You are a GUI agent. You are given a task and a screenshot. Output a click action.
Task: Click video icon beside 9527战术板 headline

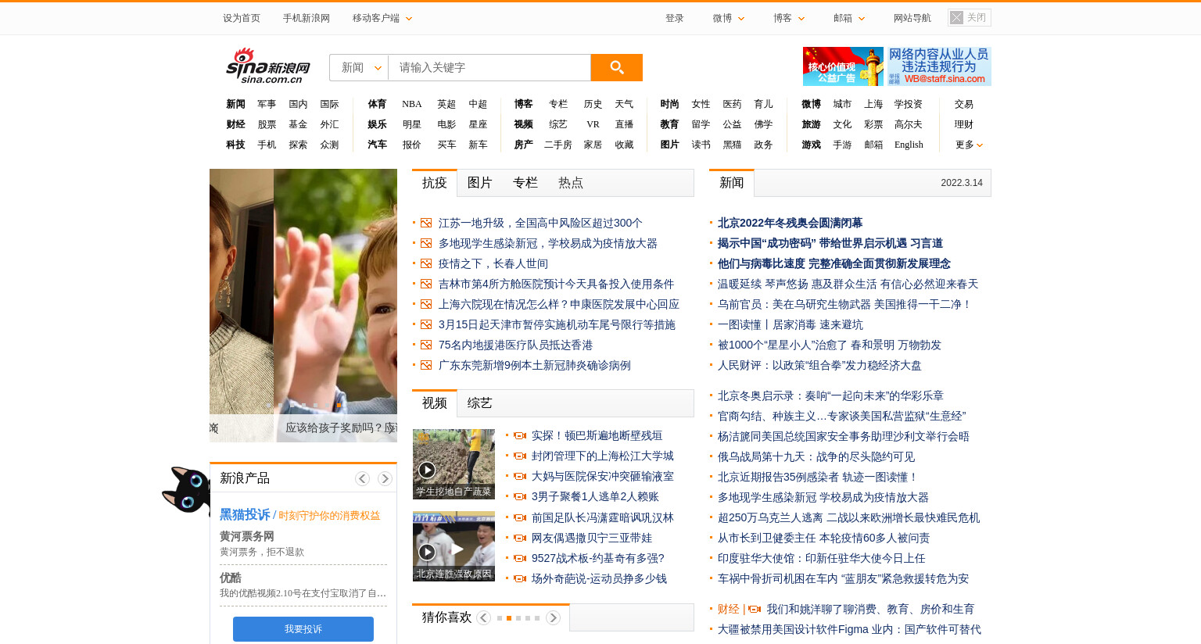pyautogui.click(x=520, y=558)
